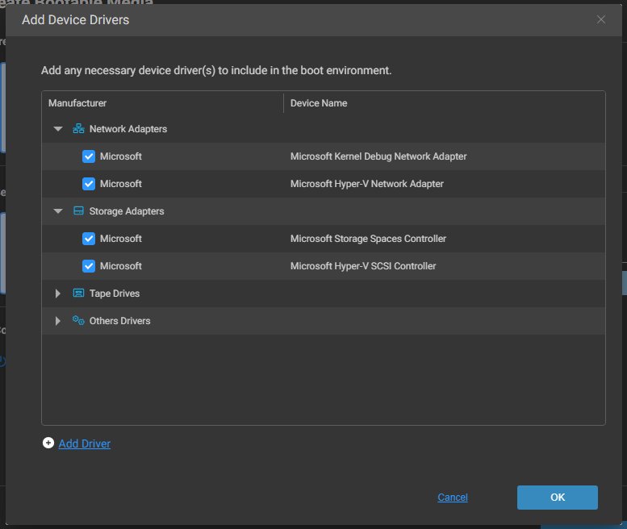Expand the Others Drivers group

pos(58,321)
